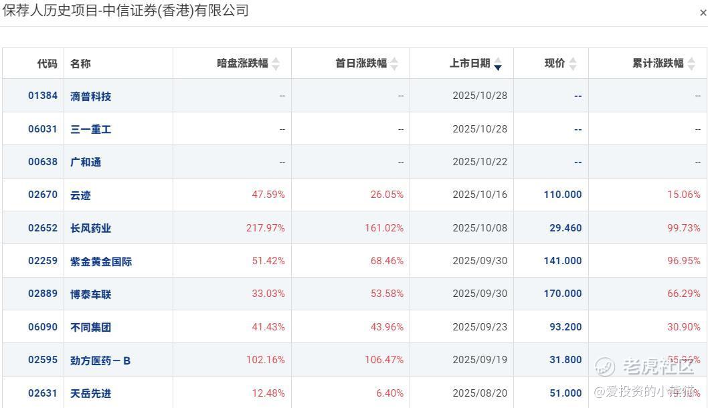Click cumulative gain 66.29%
Image resolution: width=708 pixels, height=408 pixels.
tap(684, 294)
